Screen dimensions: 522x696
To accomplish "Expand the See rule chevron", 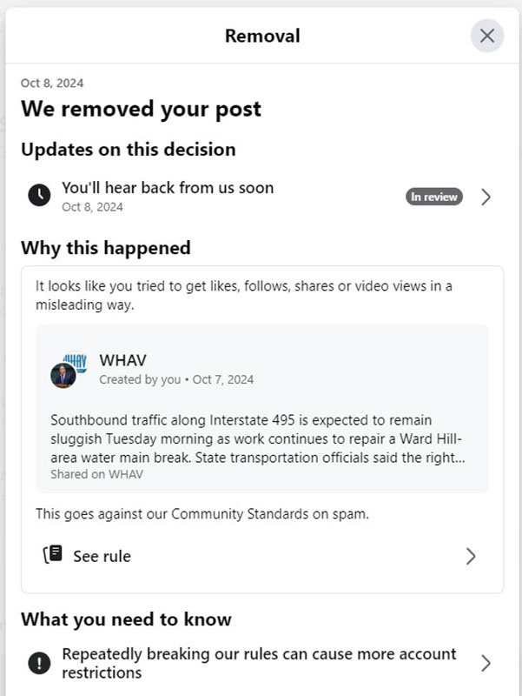I will (471, 556).
